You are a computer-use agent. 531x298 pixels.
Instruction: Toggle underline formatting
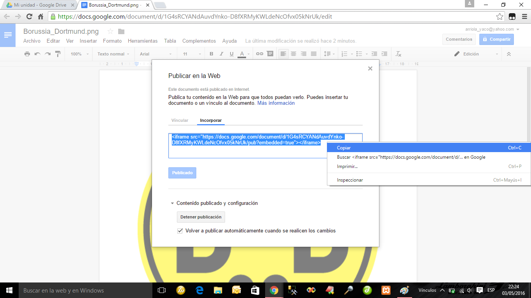pos(232,54)
